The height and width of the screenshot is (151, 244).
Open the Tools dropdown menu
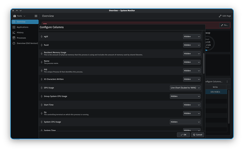click(x=19, y=16)
